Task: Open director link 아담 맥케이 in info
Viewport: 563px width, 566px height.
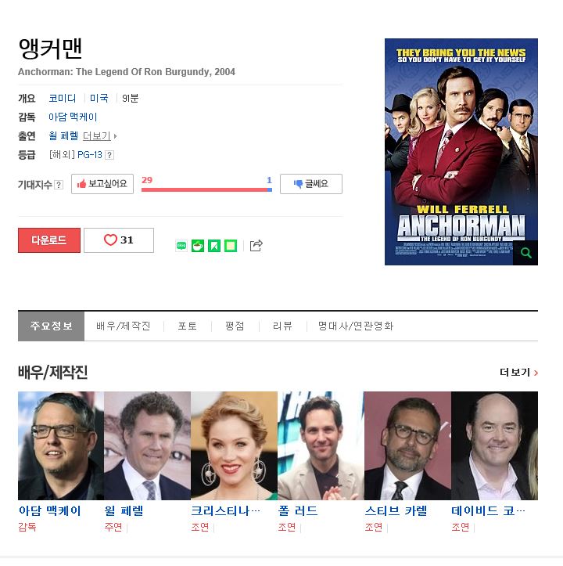Action: pos(73,117)
